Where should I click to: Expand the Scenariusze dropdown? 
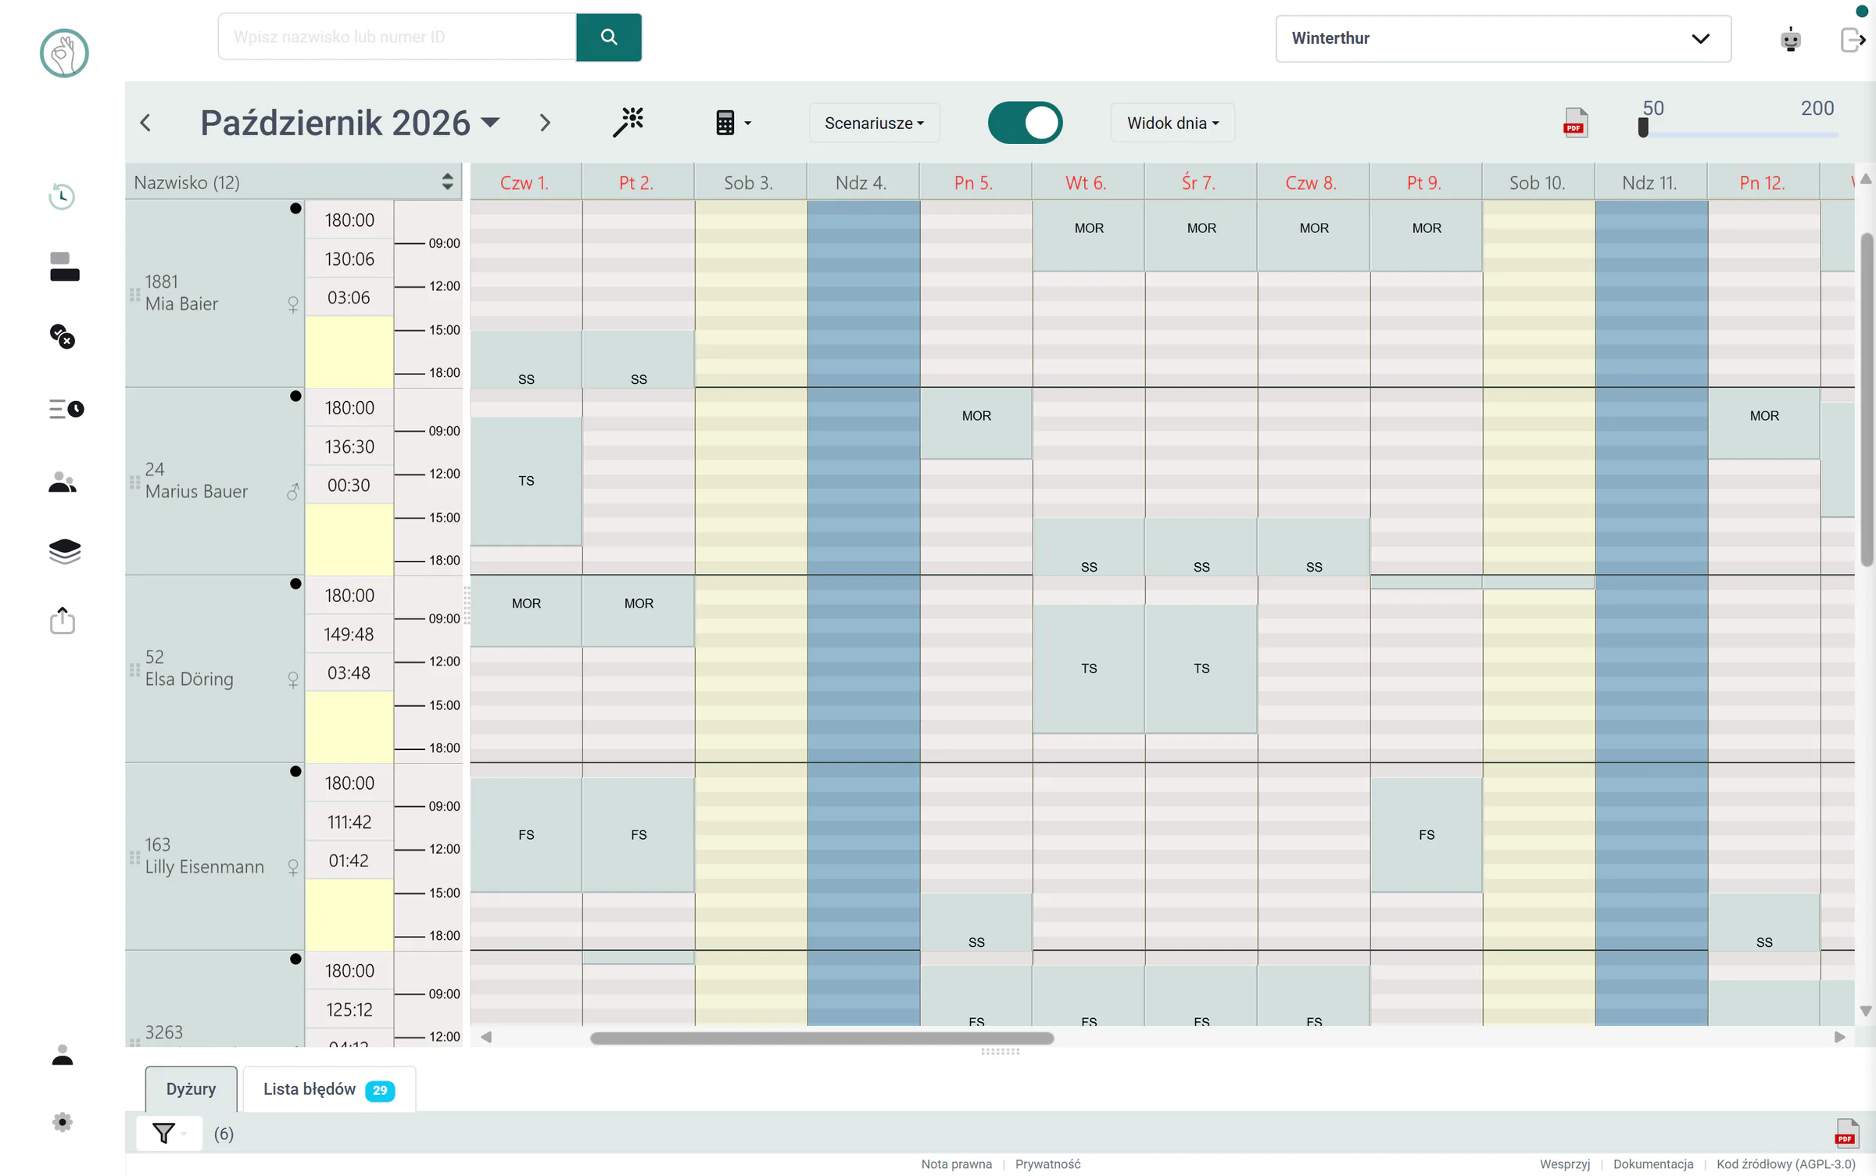click(x=874, y=123)
